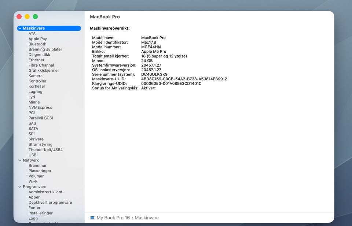
Task: Zoom window with green button
Action: (35, 16)
